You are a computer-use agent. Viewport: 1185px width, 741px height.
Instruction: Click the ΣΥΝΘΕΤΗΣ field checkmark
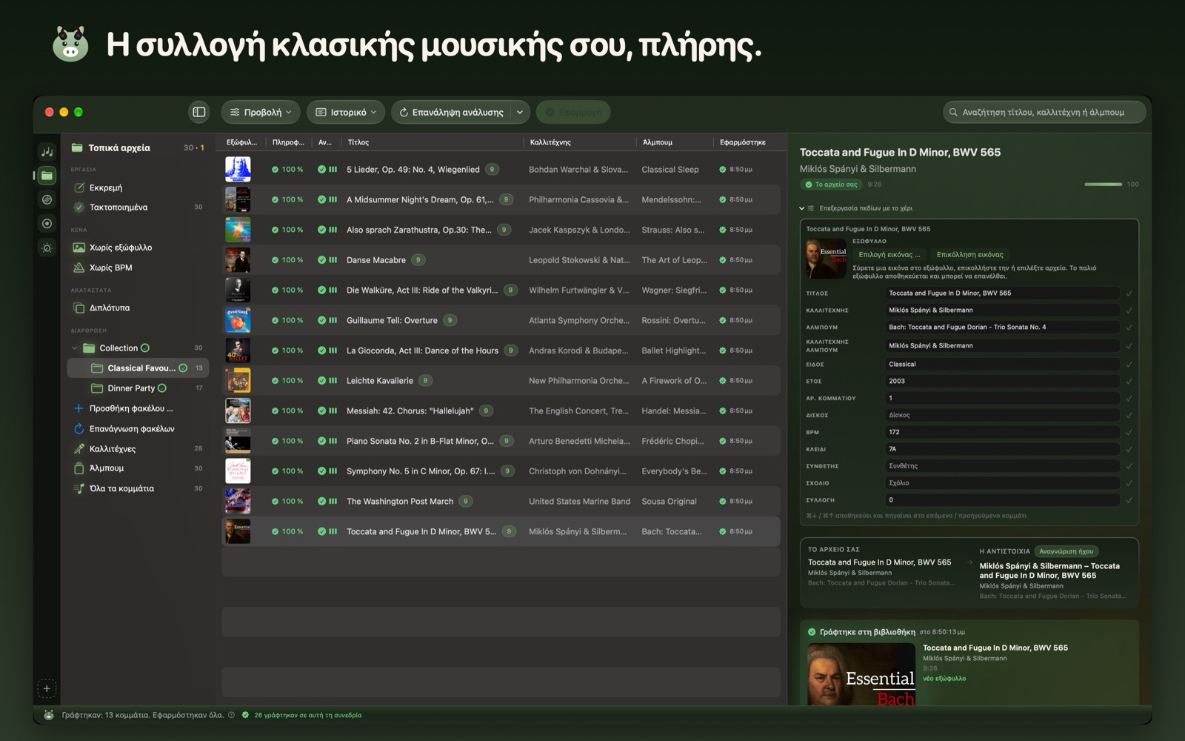click(1129, 466)
